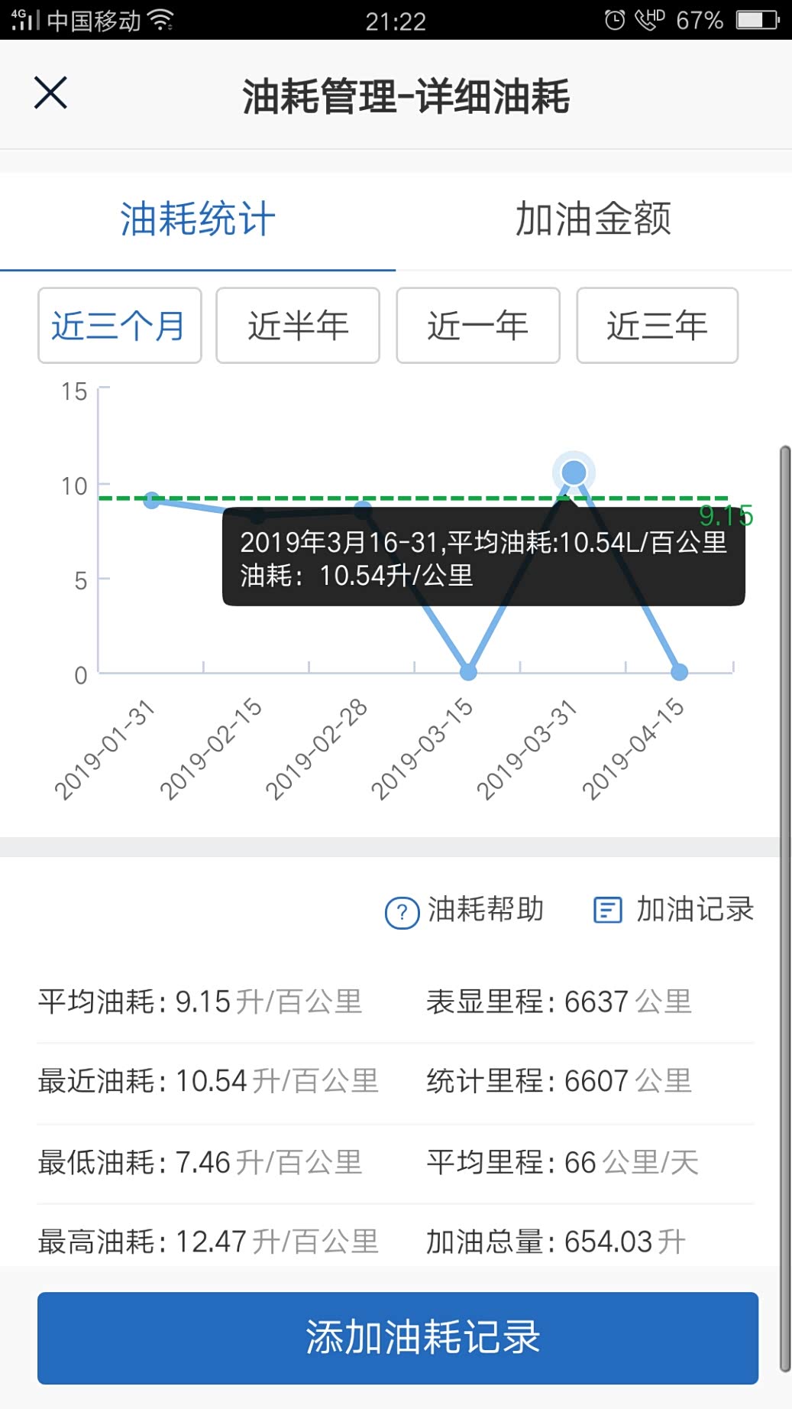Tap the refuel record list icon
Screen dimensions: 792x1409
608,911
